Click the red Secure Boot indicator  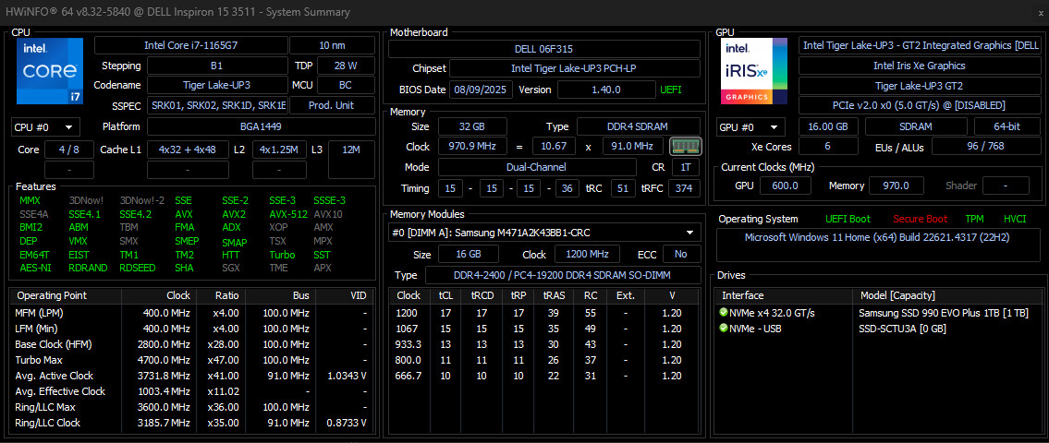tap(920, 219)
